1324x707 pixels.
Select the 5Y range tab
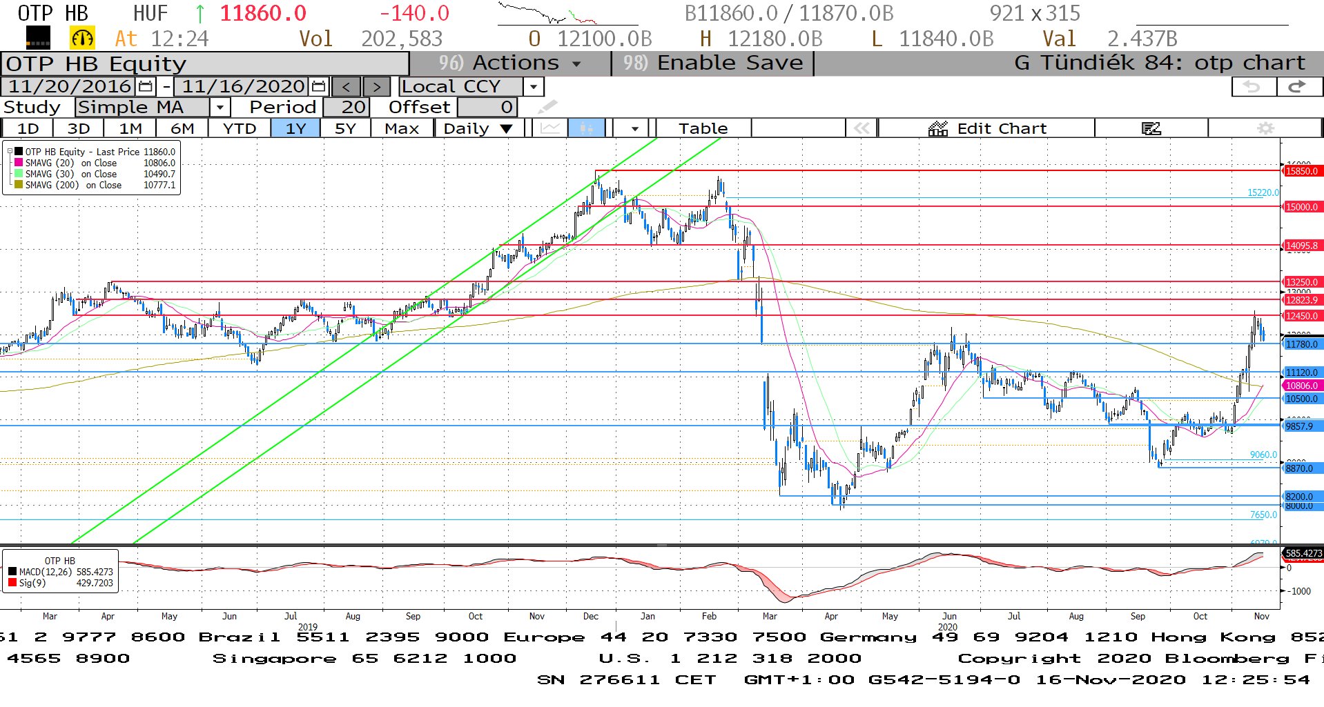tap(345, 128)
